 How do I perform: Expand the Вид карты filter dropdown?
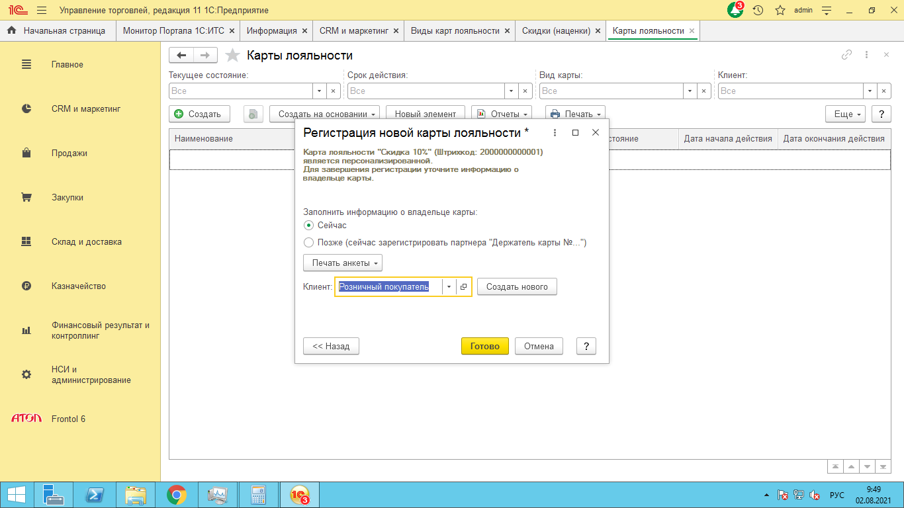(x=690, y=91)
